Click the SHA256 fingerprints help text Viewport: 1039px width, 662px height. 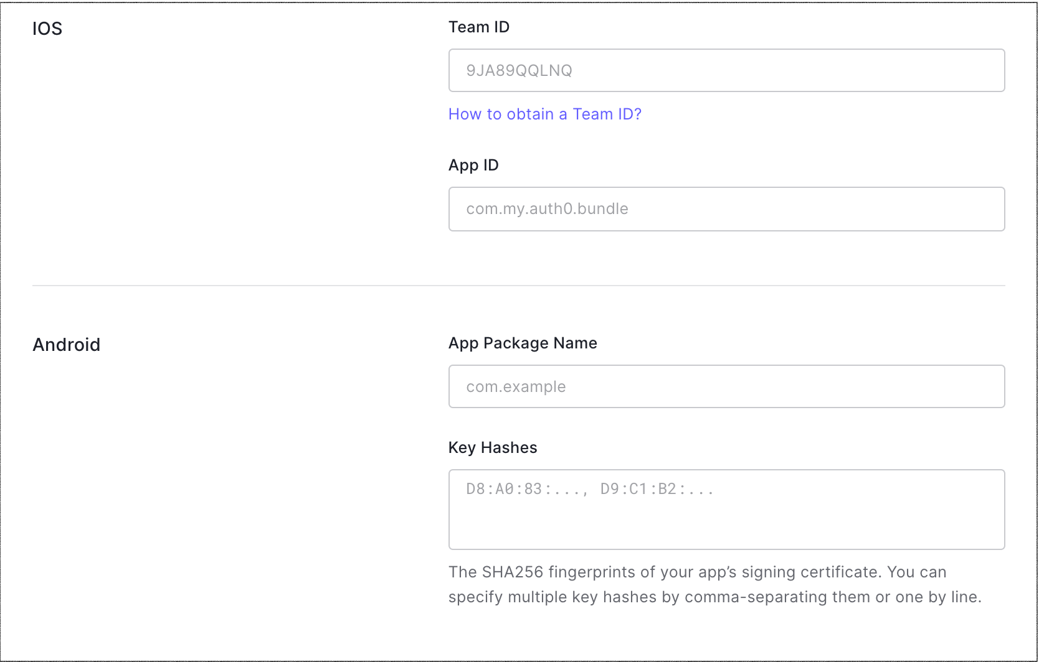697,572
